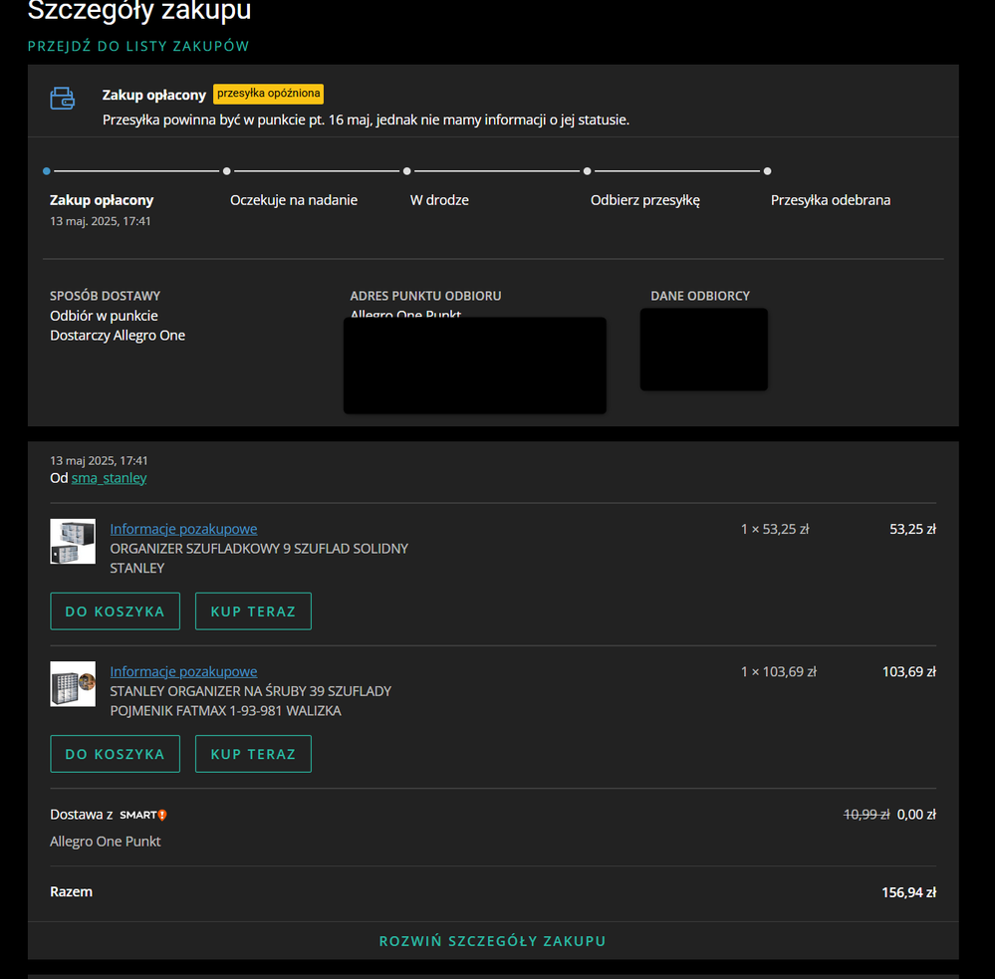This screenshot has width=995, height=979.
Task: Go to 'Przejdź do listy zakupów'
Action: tap(138, 47)
